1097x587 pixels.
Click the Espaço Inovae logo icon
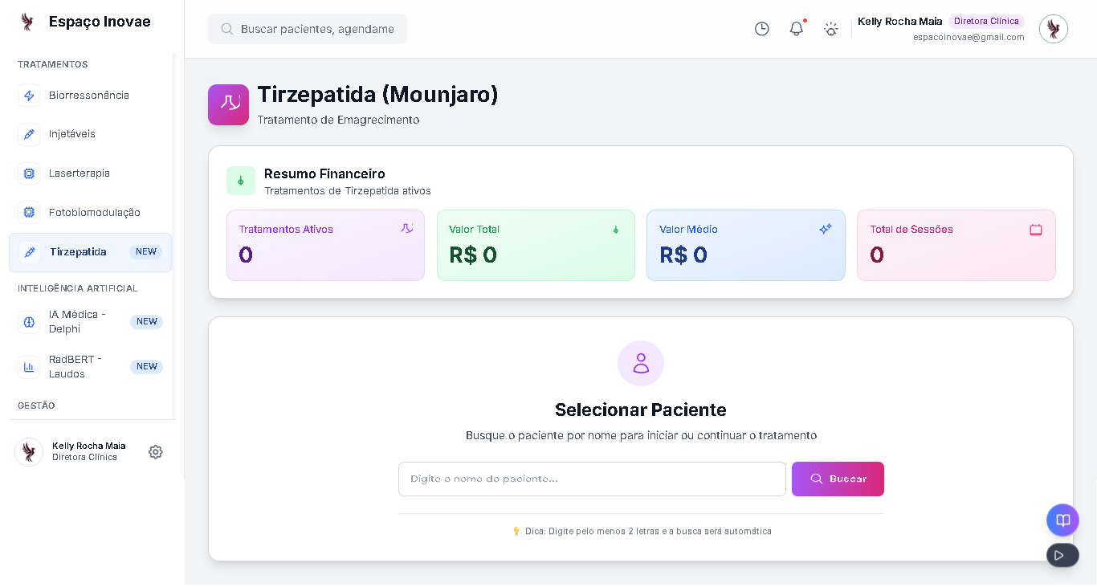coord(27,22)
